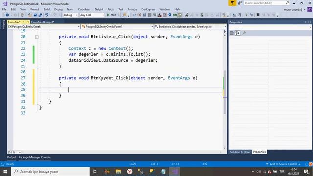Pin Form1.cs tab with pin icon
The width and height of the screenshot is (313, 176).
(23, 22)
